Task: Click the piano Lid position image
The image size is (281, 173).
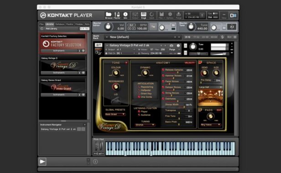Action: pyautogui.click(x=116, y=100)
